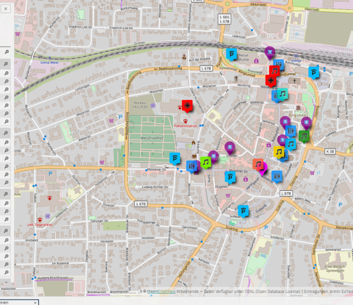Click the K 38 road shield

(331, 151)
